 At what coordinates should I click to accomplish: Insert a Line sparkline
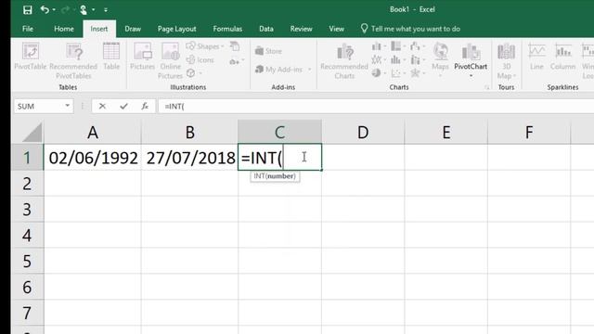click(x=536, y=57)
